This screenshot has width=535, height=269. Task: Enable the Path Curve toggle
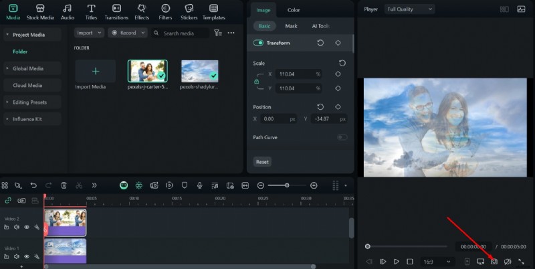tap(342, 137)
